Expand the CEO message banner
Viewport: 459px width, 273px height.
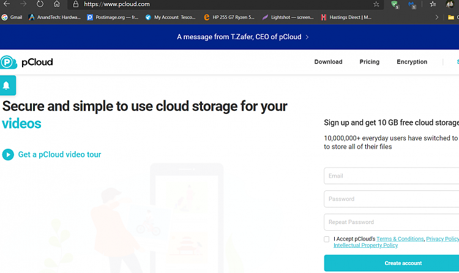click(x=243, y=37)
